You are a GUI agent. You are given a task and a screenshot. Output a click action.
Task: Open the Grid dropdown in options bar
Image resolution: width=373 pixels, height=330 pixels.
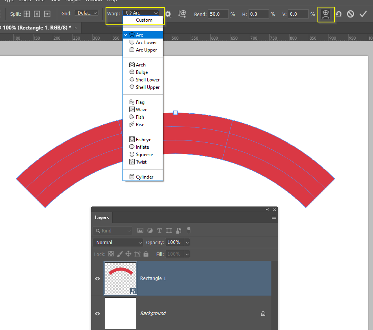tap(86, 13)
